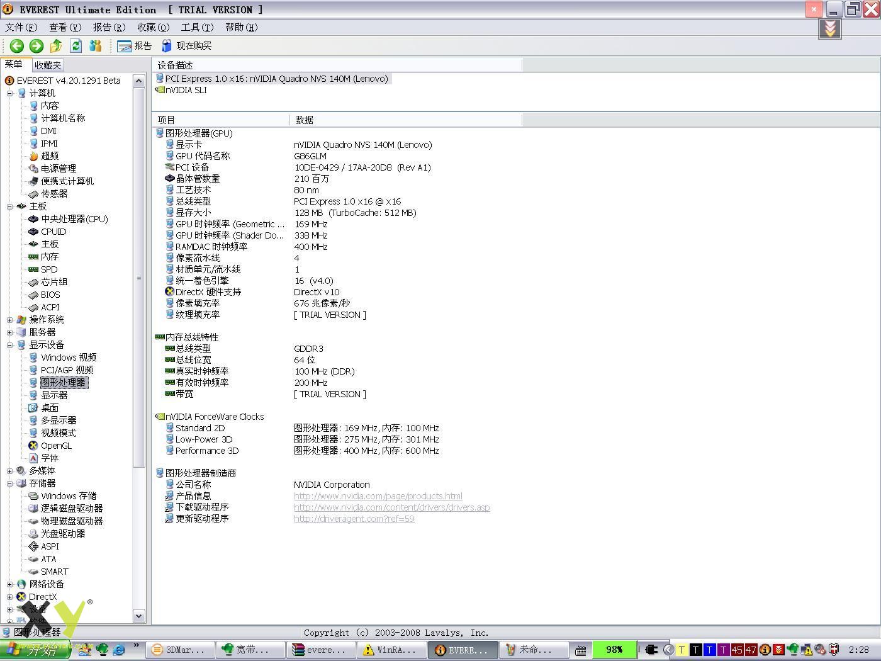Open the 工具(T) menu
The height and width of the screenshot is (661, 881).
pos(197,27)
